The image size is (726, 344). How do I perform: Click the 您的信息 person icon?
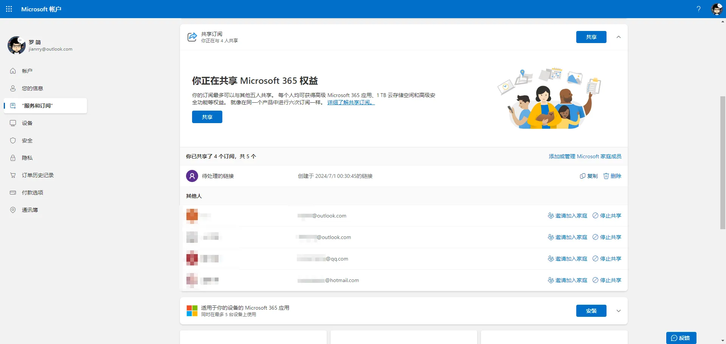click(x=13, y=88)
